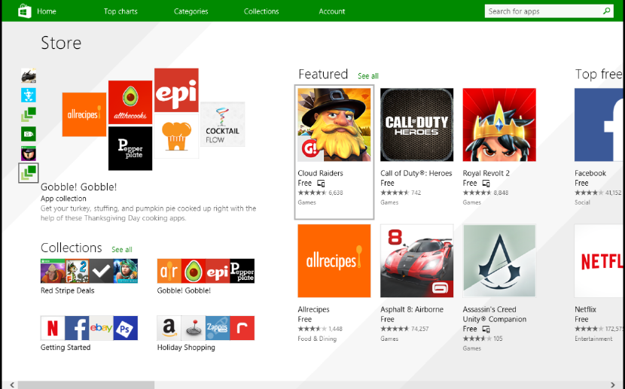Viewport: 625px width, 389px height.
Task: Select the tank game spotlight thumbnail in sidebar
Action: coord(29,76)
